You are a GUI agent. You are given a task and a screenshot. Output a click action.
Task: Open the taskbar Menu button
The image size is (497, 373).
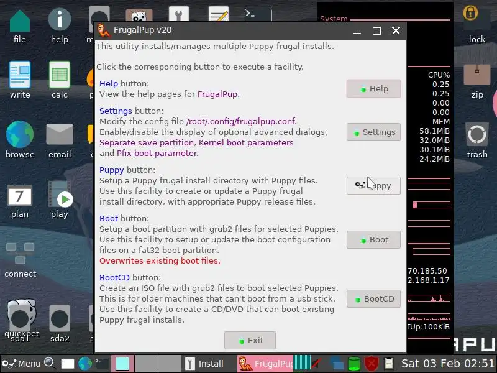(x=22, y=364)
